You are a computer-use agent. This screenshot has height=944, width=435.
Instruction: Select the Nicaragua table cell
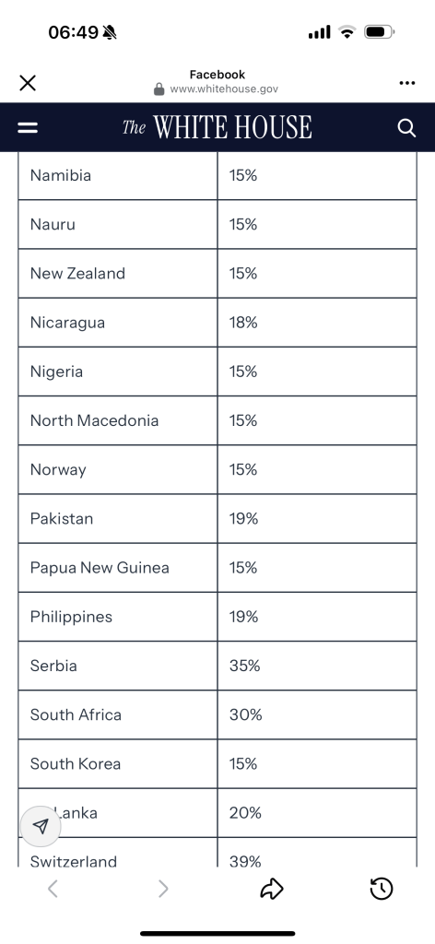118,323
